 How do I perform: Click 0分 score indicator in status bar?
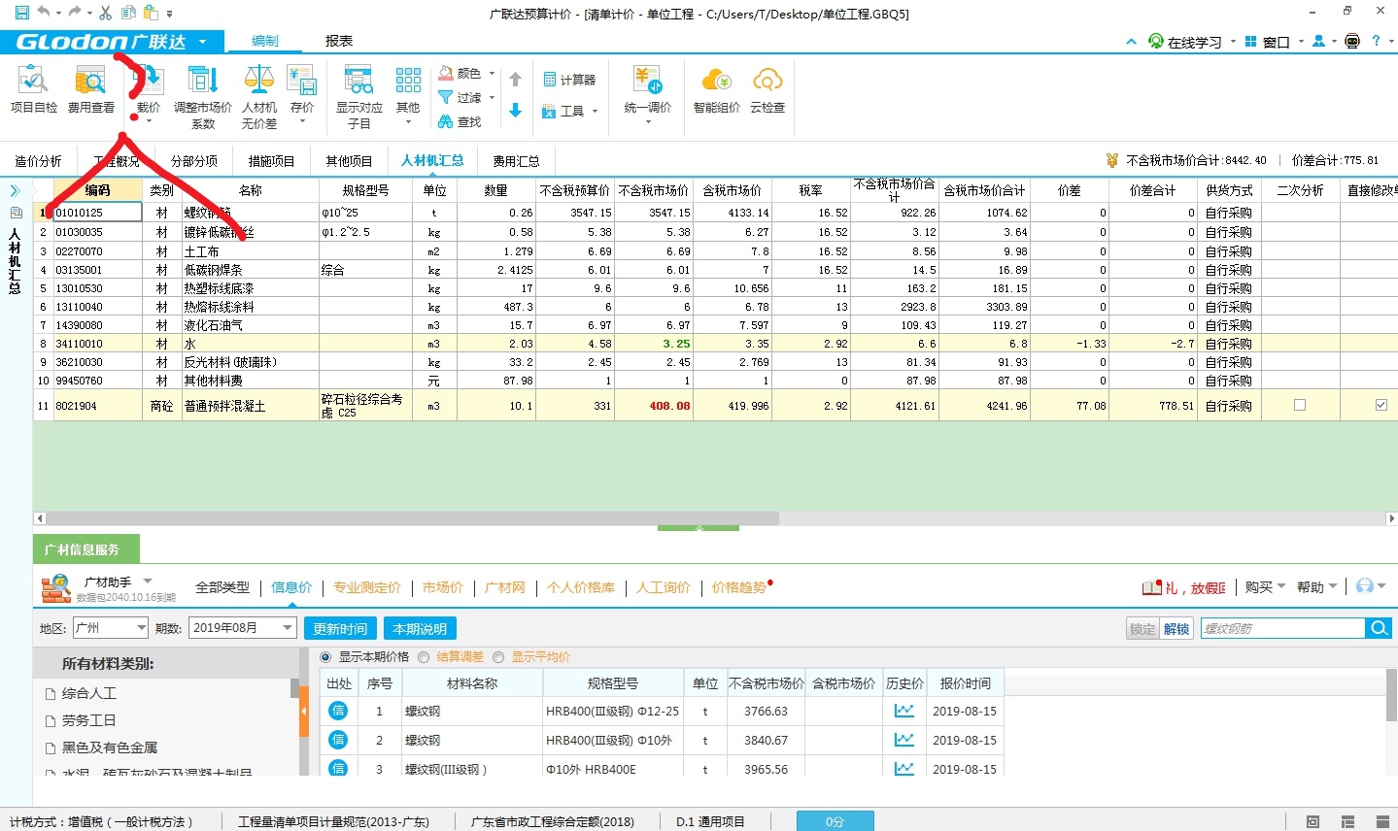click(x=835, y=821)
